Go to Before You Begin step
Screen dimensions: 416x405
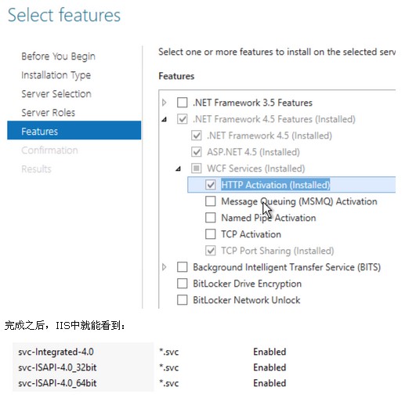coord(59,56)
